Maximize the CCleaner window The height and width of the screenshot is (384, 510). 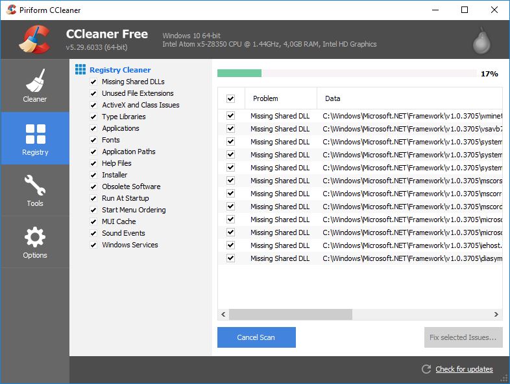[465, 10]
